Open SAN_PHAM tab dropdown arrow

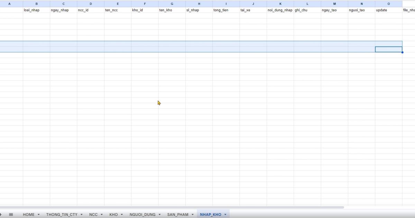pyautogui.click(x=193, y=215)
